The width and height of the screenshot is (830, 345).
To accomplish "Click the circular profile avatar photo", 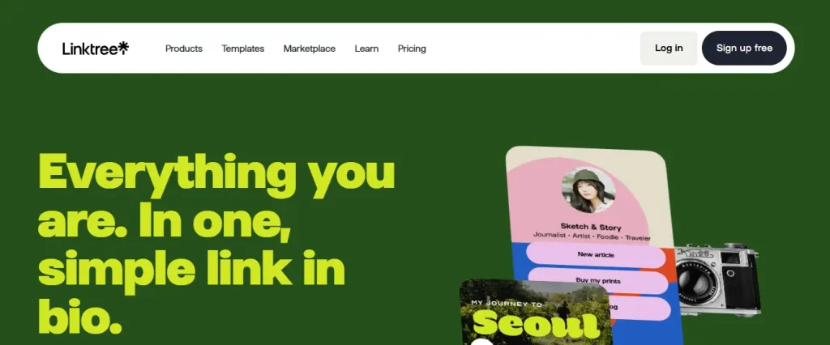I will click(588, 190).
